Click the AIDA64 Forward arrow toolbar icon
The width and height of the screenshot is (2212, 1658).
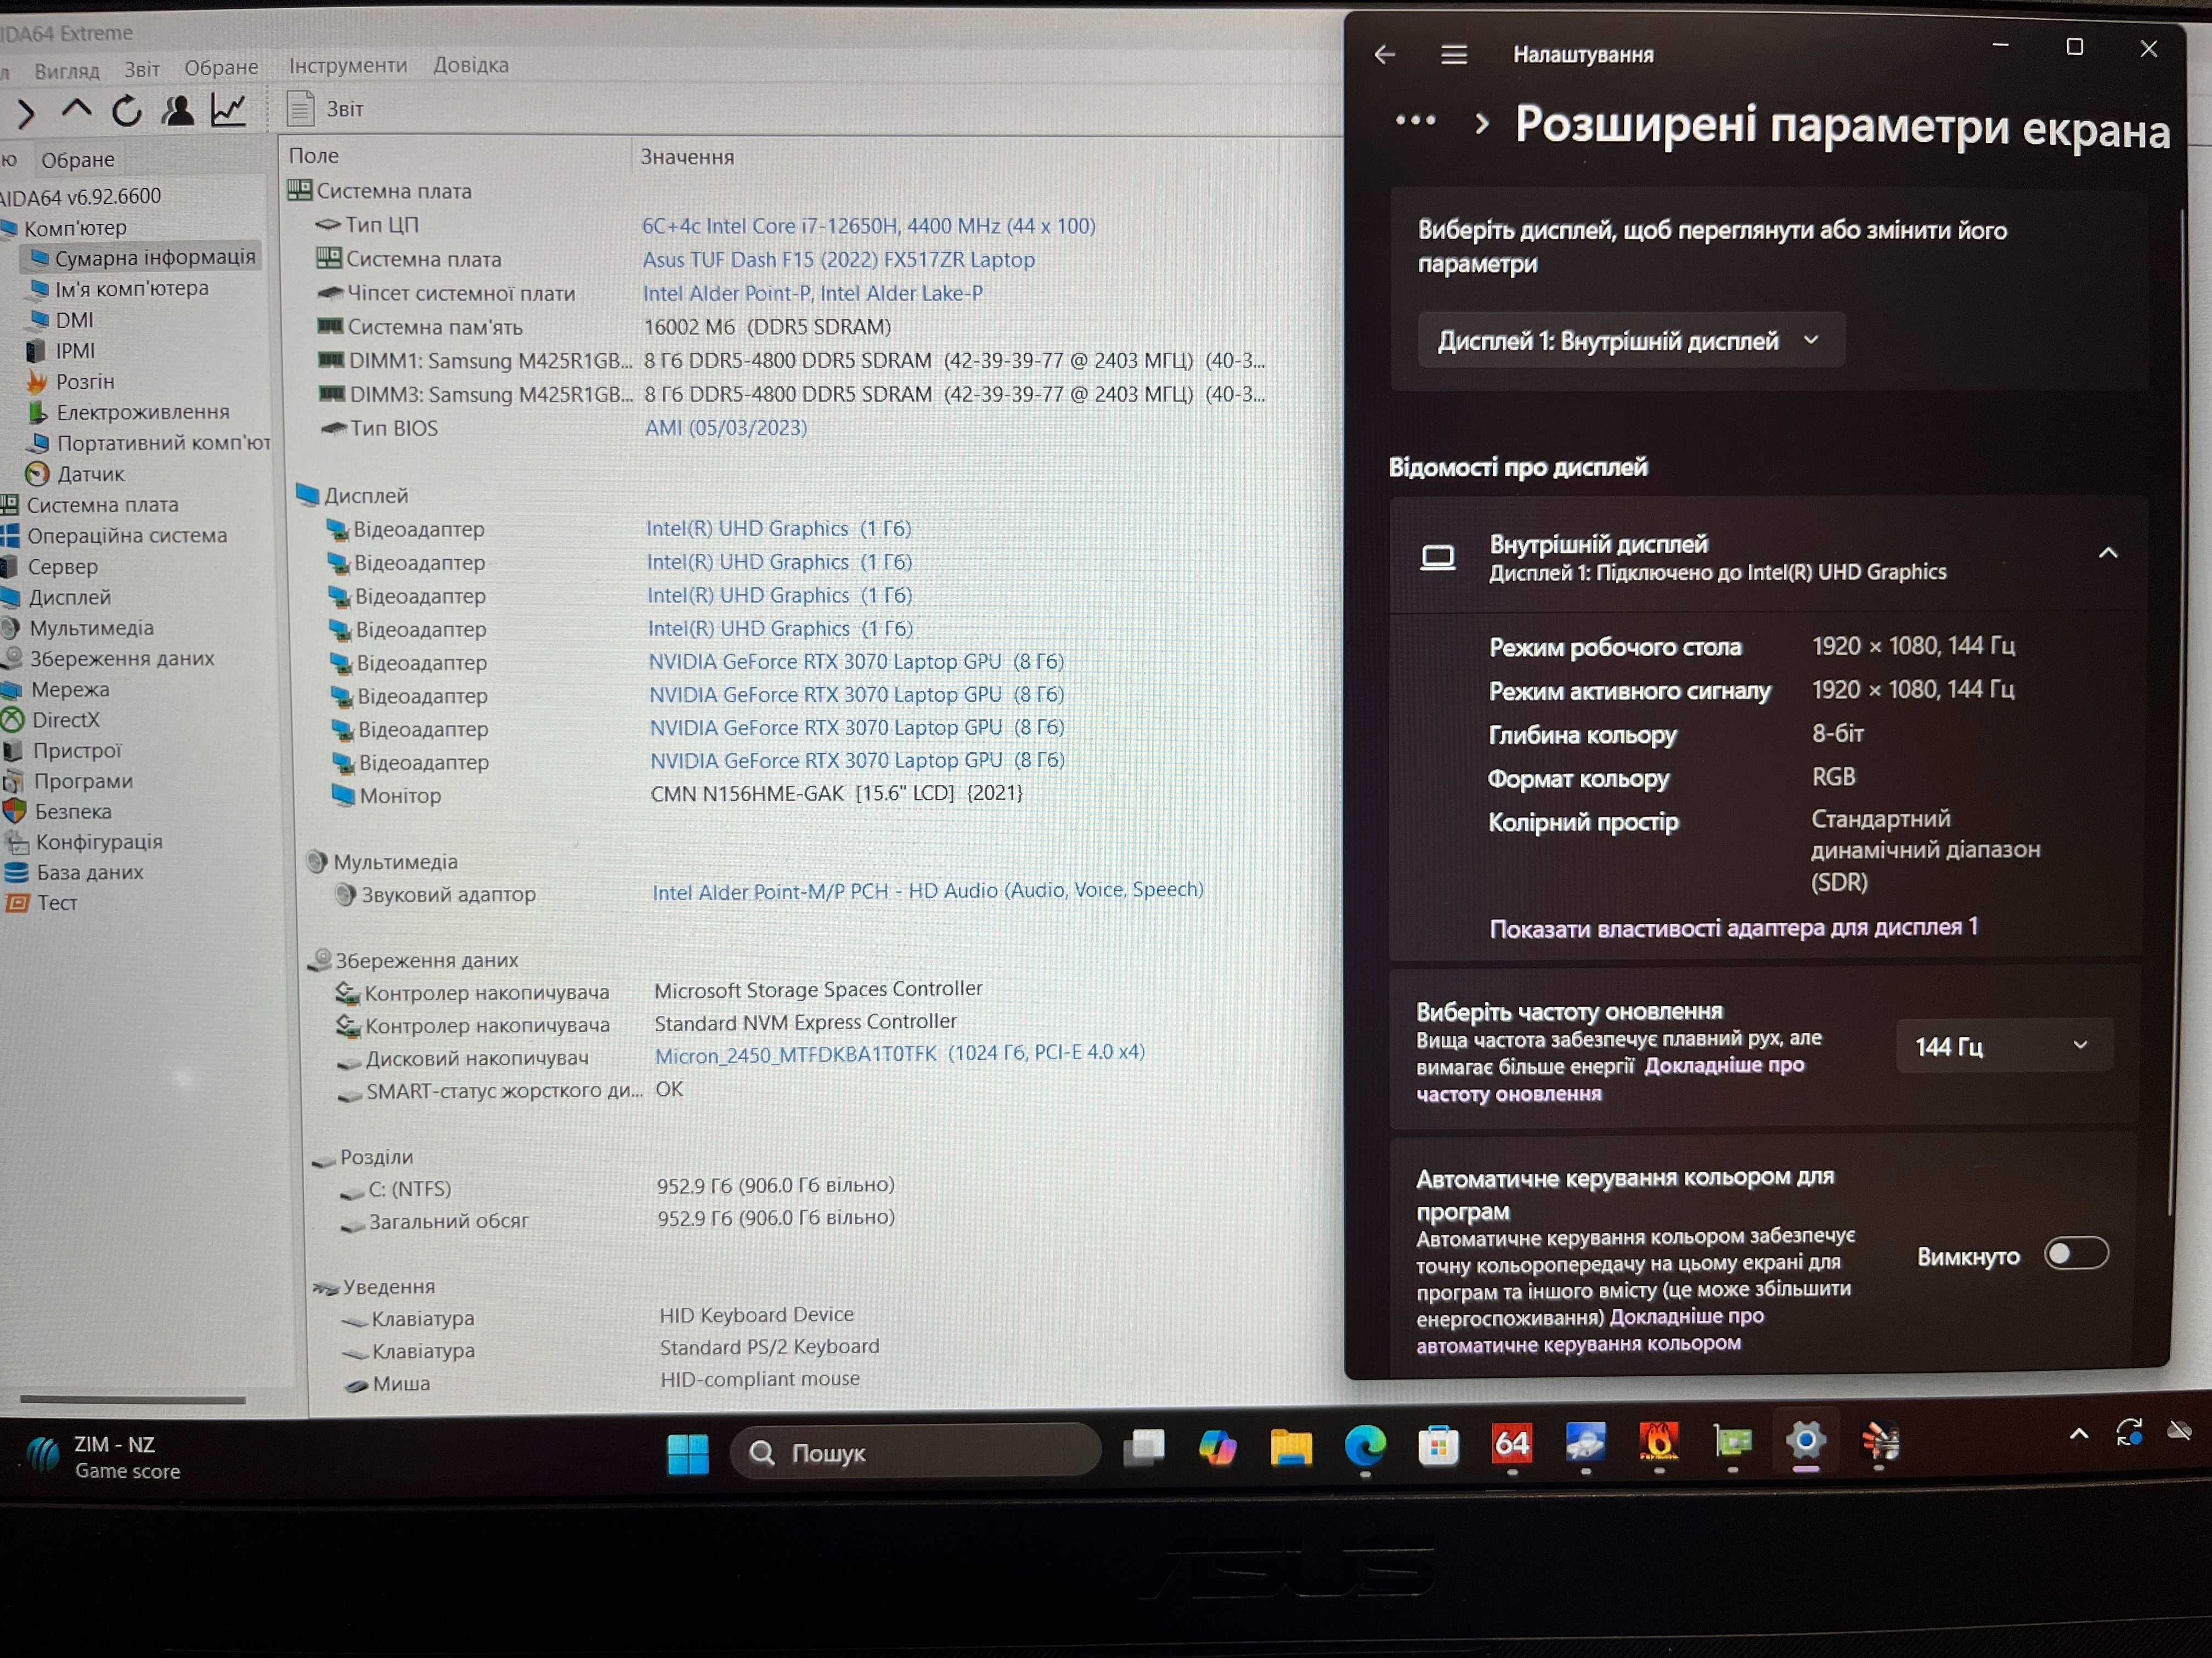coord(26,113)
